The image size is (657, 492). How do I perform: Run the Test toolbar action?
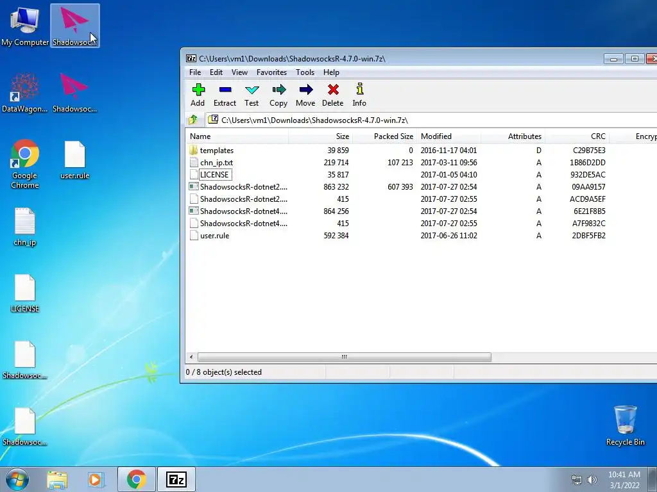click(x=252, y=95)
